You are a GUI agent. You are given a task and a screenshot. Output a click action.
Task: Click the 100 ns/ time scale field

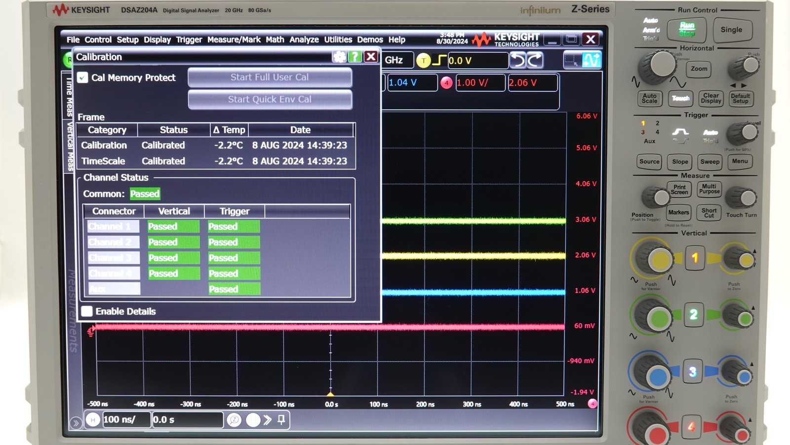pyautogui.click(x=126, y=420)
